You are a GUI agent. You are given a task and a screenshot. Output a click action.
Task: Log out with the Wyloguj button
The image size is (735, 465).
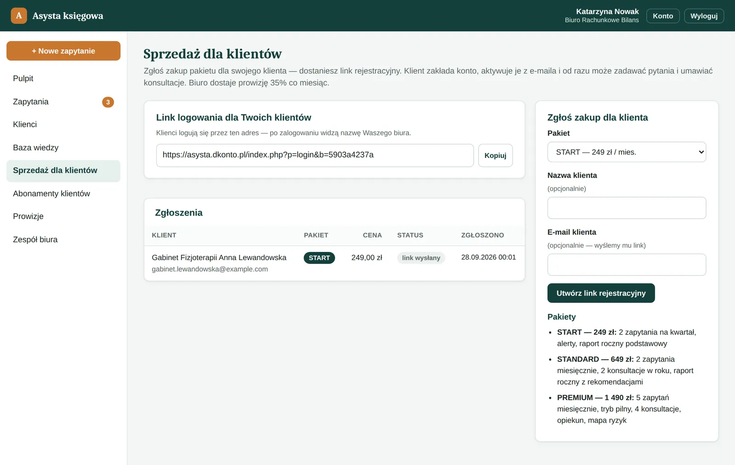pyautogui.click(x=704, y=16)
